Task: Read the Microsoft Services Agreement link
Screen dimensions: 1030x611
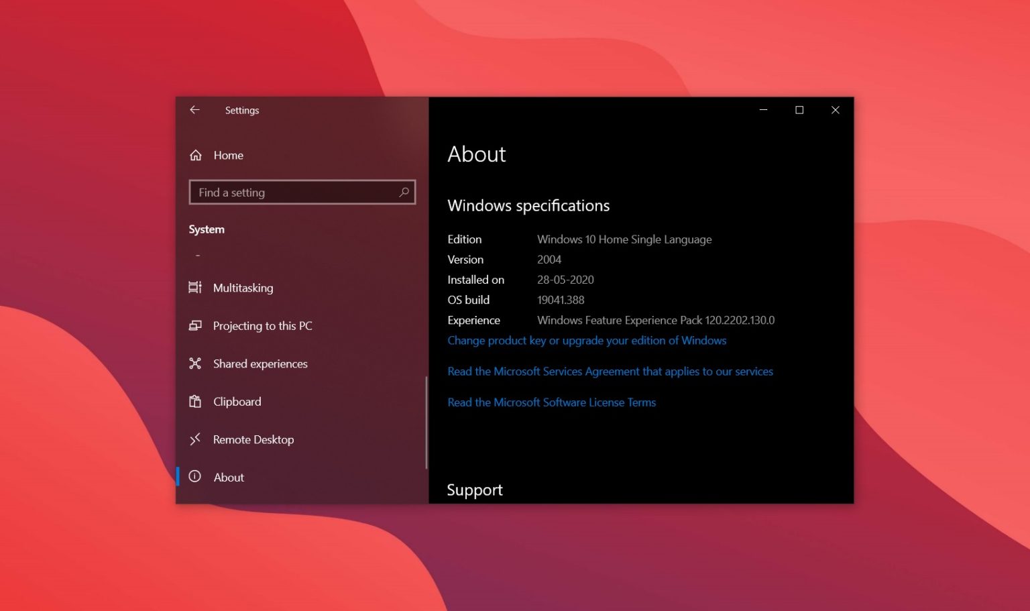Action: click(610, 371)
